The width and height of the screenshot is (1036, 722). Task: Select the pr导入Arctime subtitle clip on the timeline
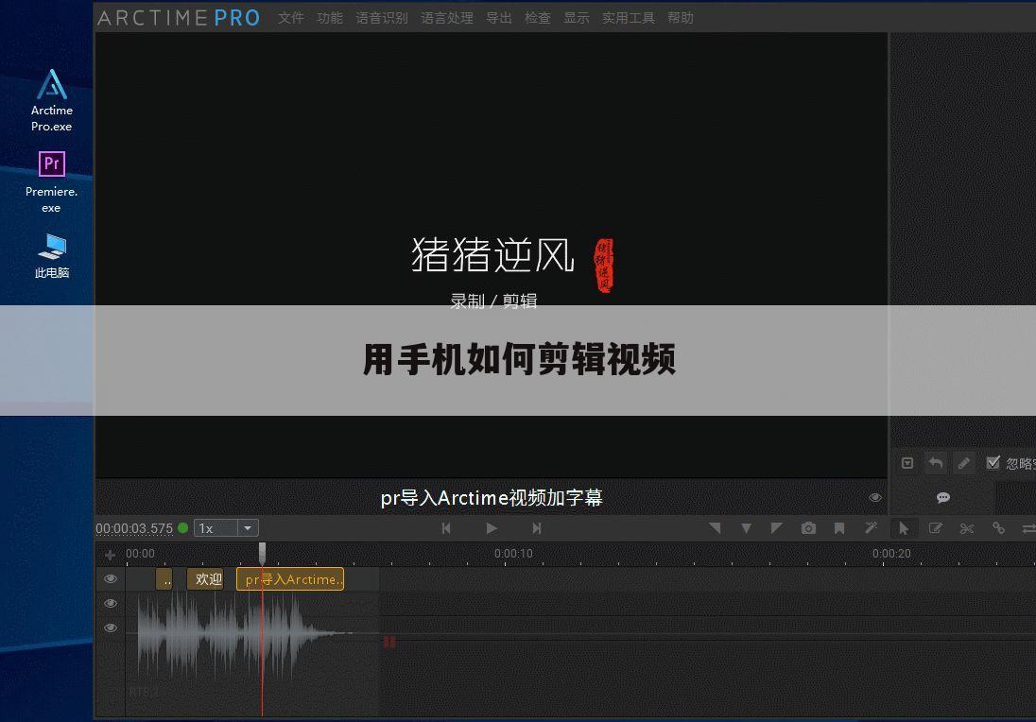(x=290, y=578)
